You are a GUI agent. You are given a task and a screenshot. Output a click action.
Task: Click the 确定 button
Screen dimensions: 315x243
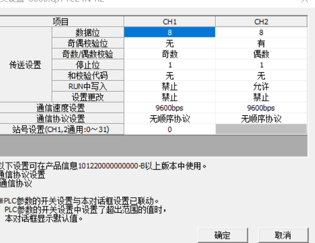tap(222, 235)
